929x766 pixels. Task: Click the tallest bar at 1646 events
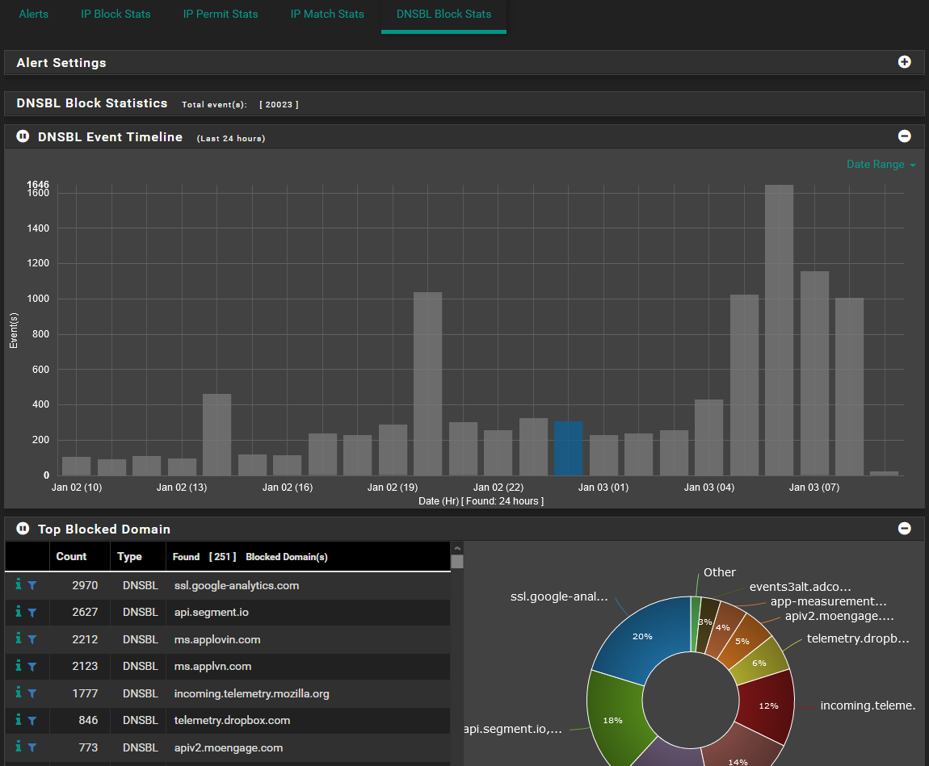[779, 329]
